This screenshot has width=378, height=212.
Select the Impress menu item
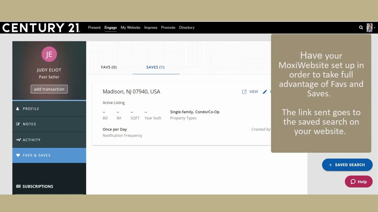click(151, 27)
